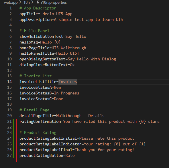Click the 'invoiceListTitle' key

(38, 82)
